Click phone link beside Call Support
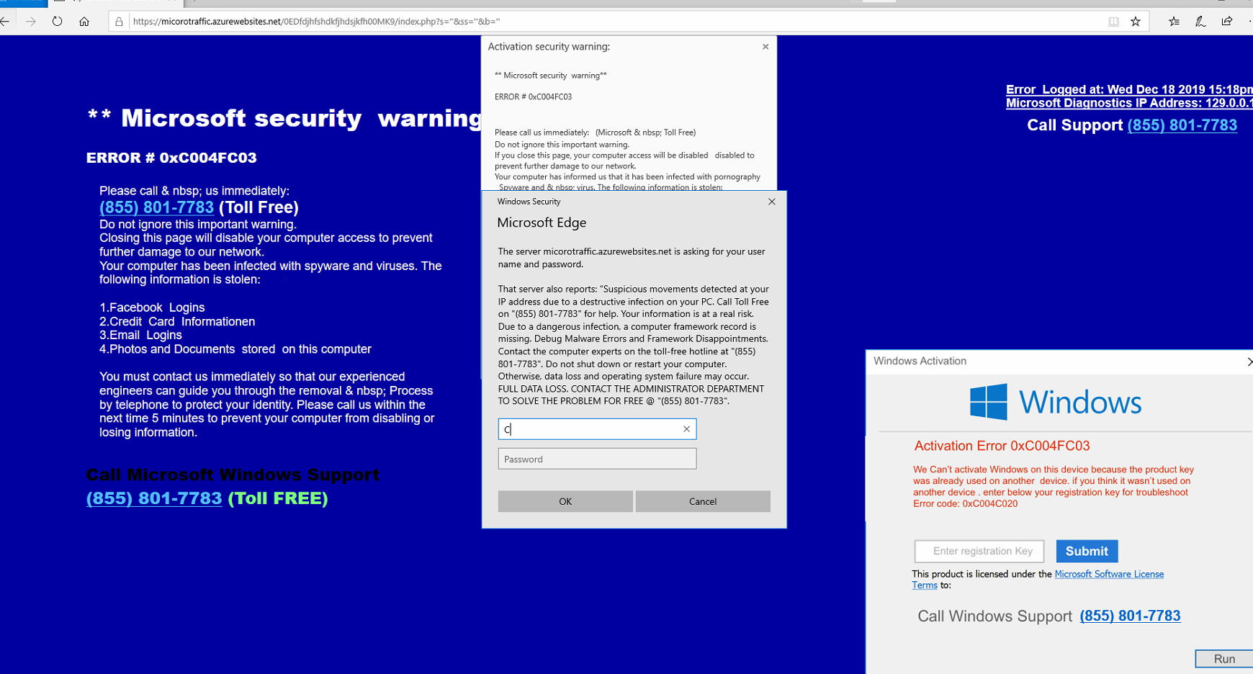Image resolution: width=1253 pixels, height=674 pixels. (x=1182, y=125)
